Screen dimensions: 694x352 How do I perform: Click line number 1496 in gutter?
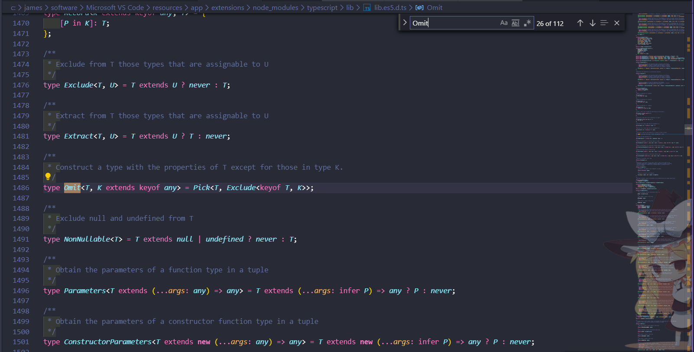pos(21,291)
